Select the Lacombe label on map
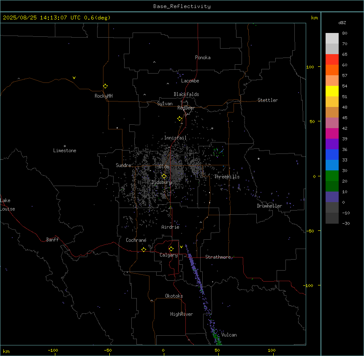This screenshot has height=356, width=364. 190,81
